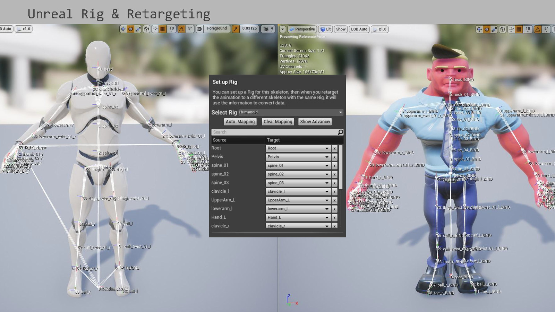
Task: Click the Target column header
Action: tap(305, 140)
